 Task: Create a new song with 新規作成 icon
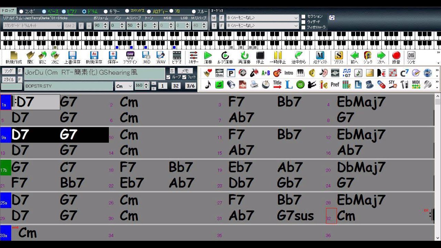pos(14,58)
